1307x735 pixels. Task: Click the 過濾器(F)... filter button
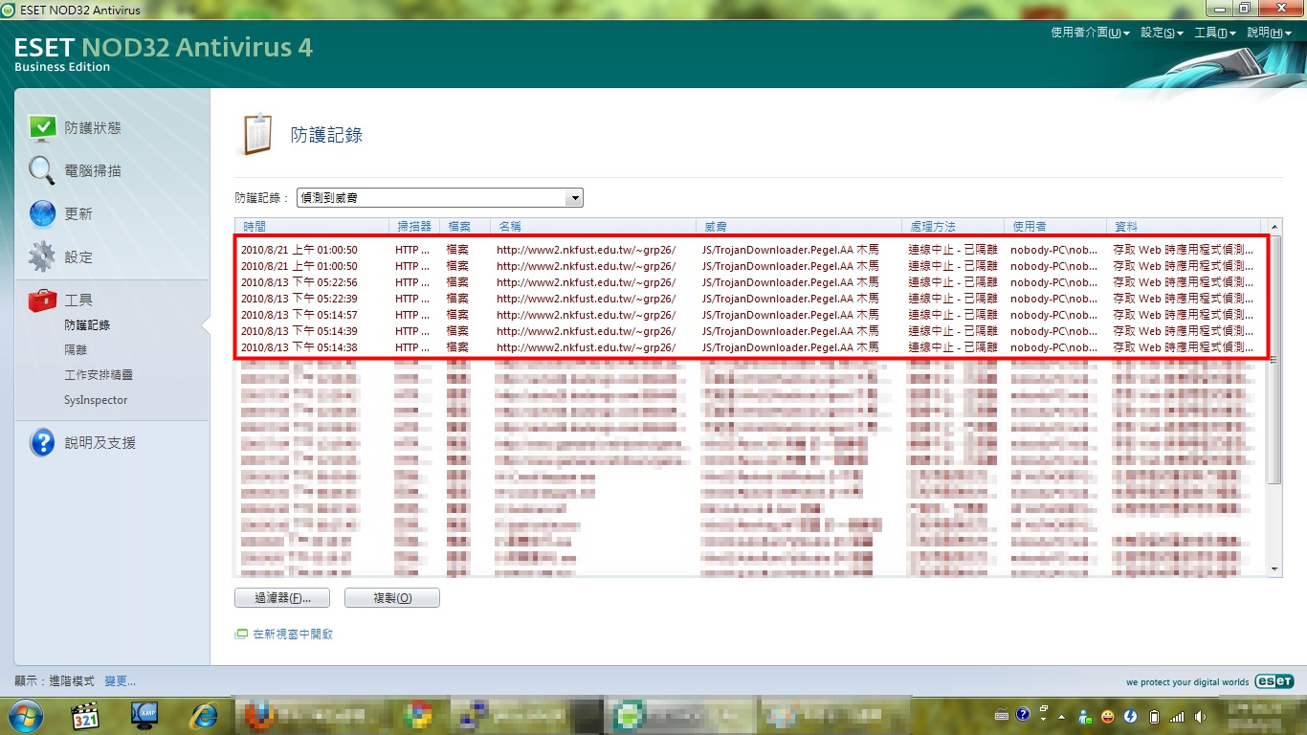pyautogui.click(x=281, y=598)
